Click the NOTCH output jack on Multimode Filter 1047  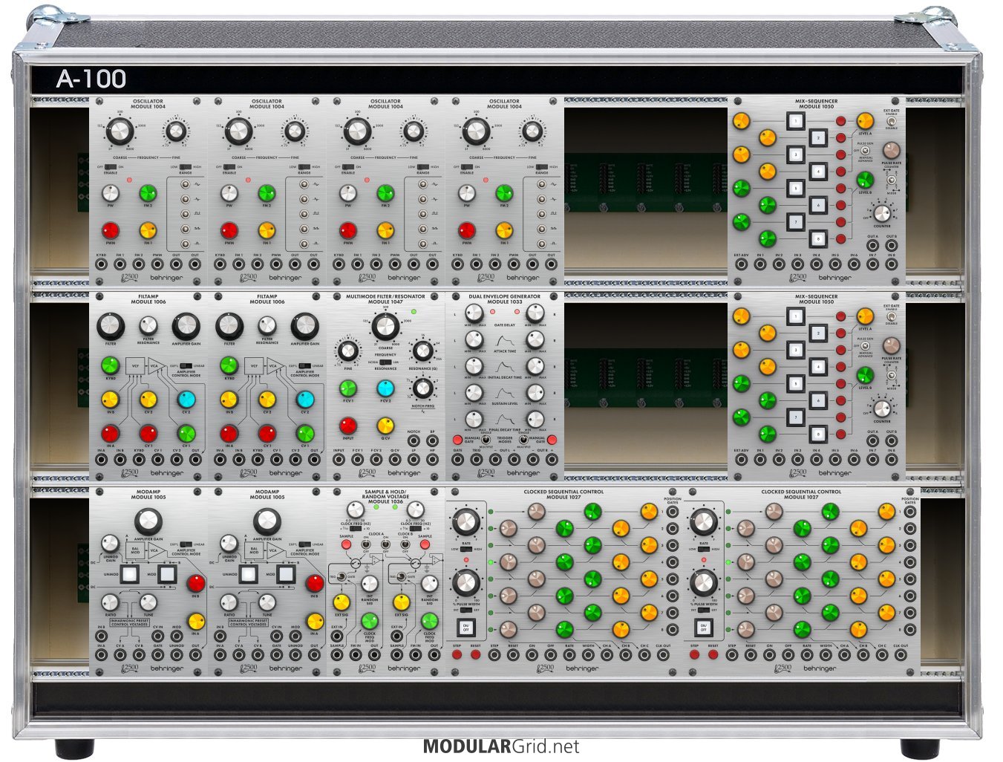click(x=414, y=441)
